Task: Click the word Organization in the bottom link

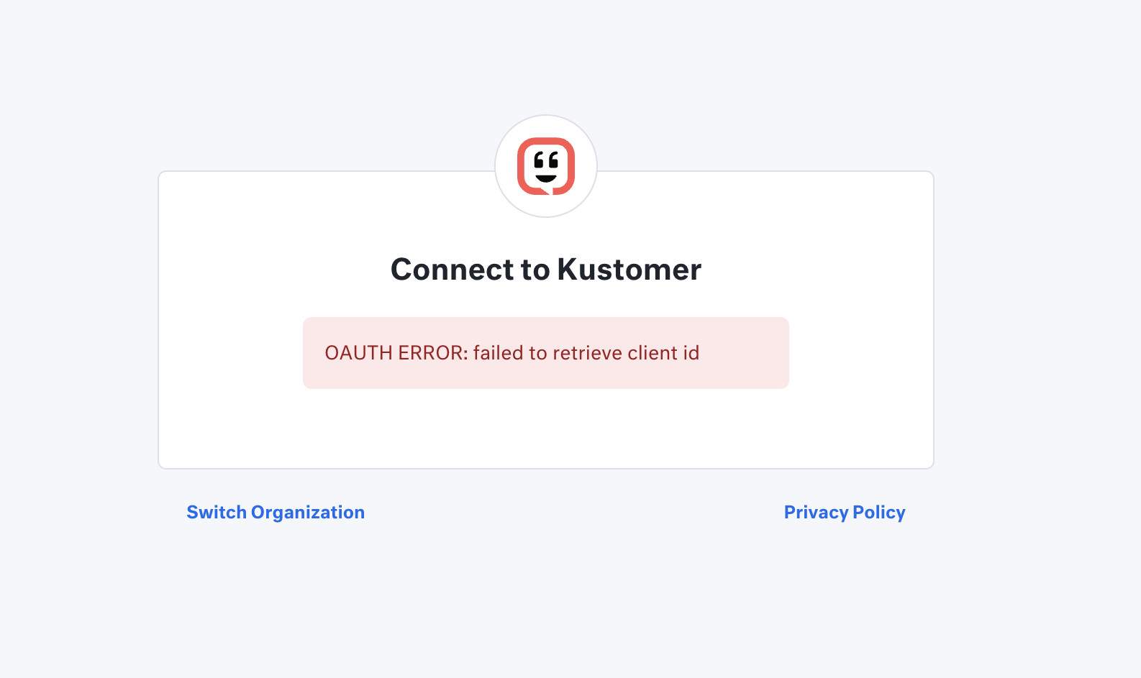Action: pos(308,512)
